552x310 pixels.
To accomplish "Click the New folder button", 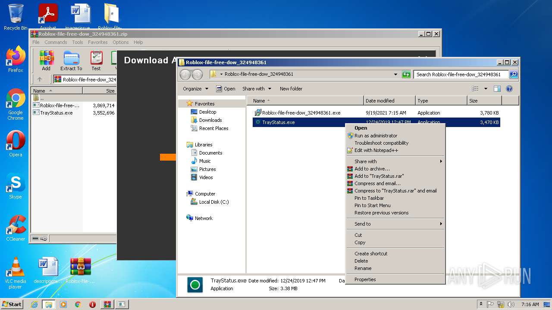I will (x=291, y=89).
